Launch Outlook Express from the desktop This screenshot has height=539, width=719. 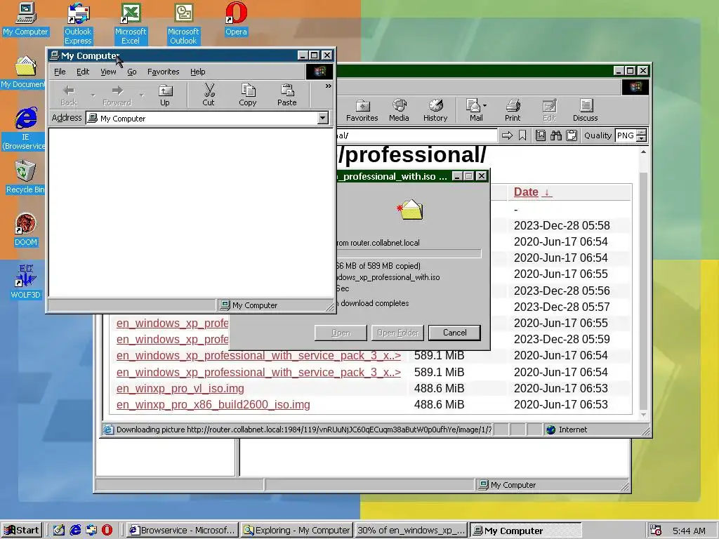[x=78, y=23]
